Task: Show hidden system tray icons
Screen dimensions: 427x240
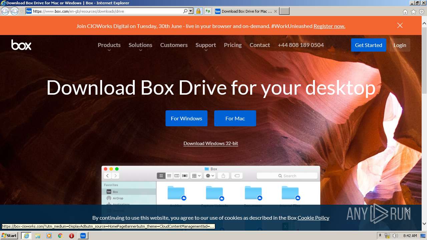Action: coord(380,236)
